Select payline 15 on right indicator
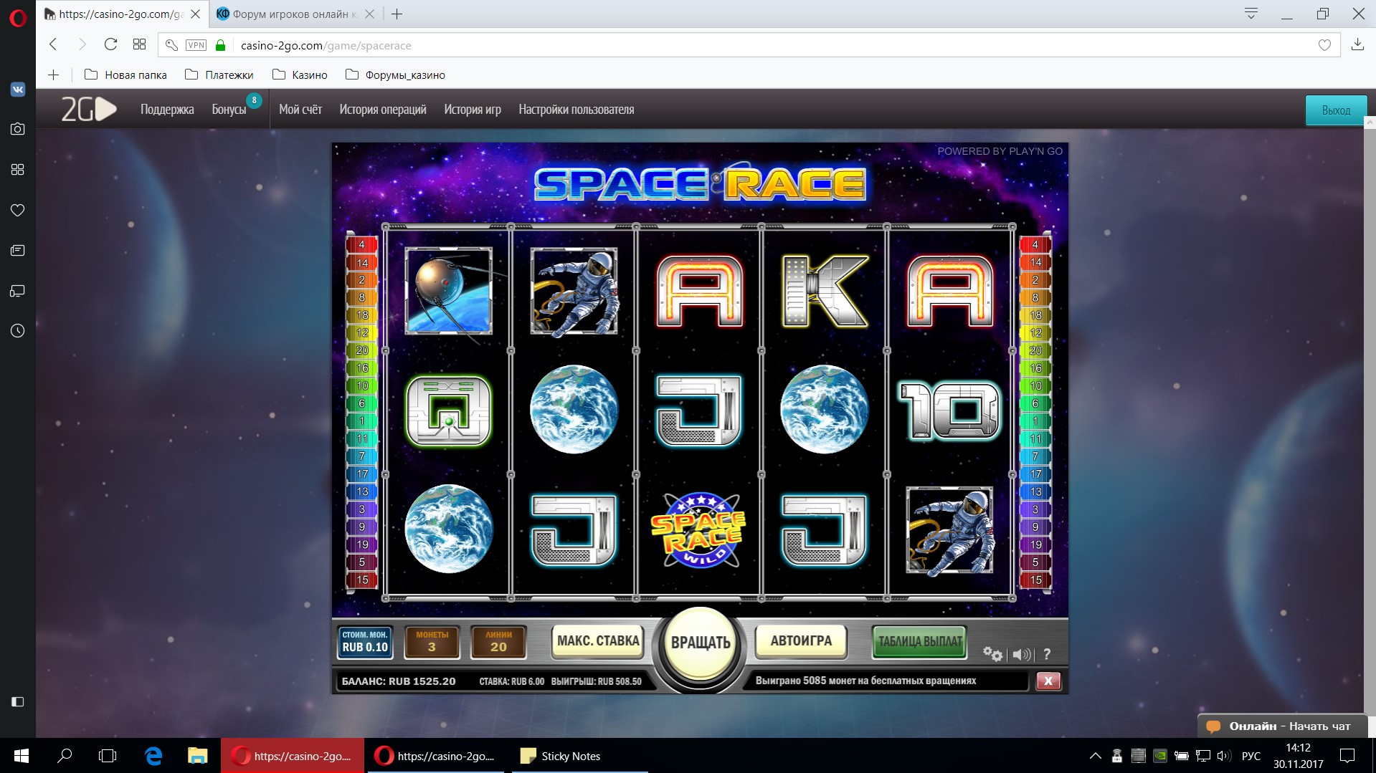The width and height of the screenshot is (1376, 773). pos(1035,580)
